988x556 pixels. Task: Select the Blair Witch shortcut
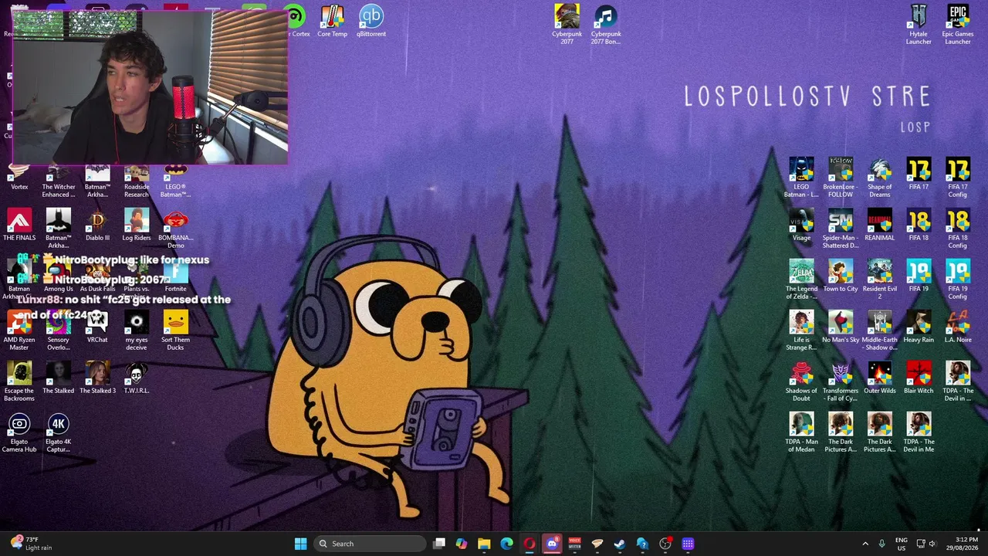919,378
